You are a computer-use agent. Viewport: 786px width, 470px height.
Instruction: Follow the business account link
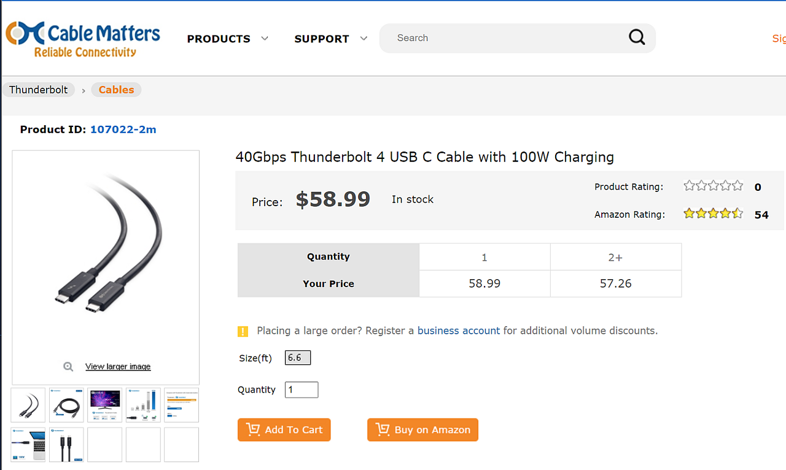tap(458, 331)
